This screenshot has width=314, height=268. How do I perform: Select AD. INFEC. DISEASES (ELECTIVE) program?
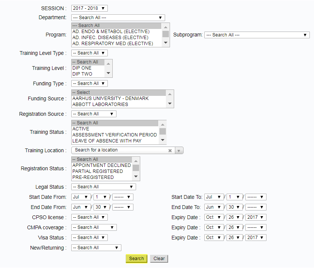tap(110, 38)
